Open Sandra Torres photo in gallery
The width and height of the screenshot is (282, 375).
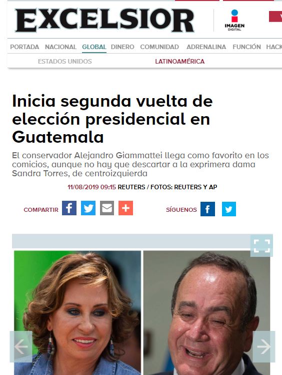pyautogui.click(x=77, y=313)
